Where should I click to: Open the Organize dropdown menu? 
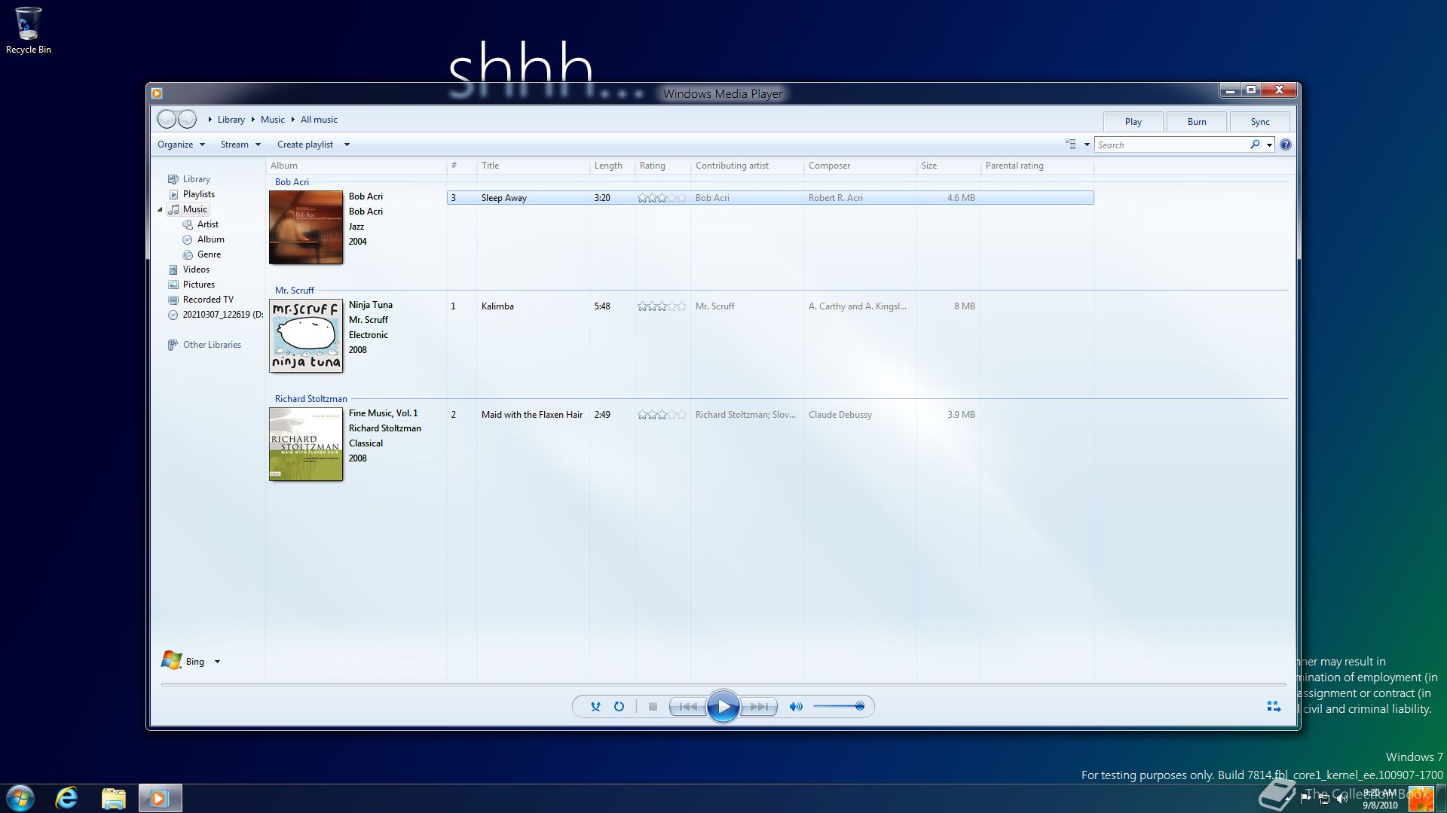click(x=181, y=145)
